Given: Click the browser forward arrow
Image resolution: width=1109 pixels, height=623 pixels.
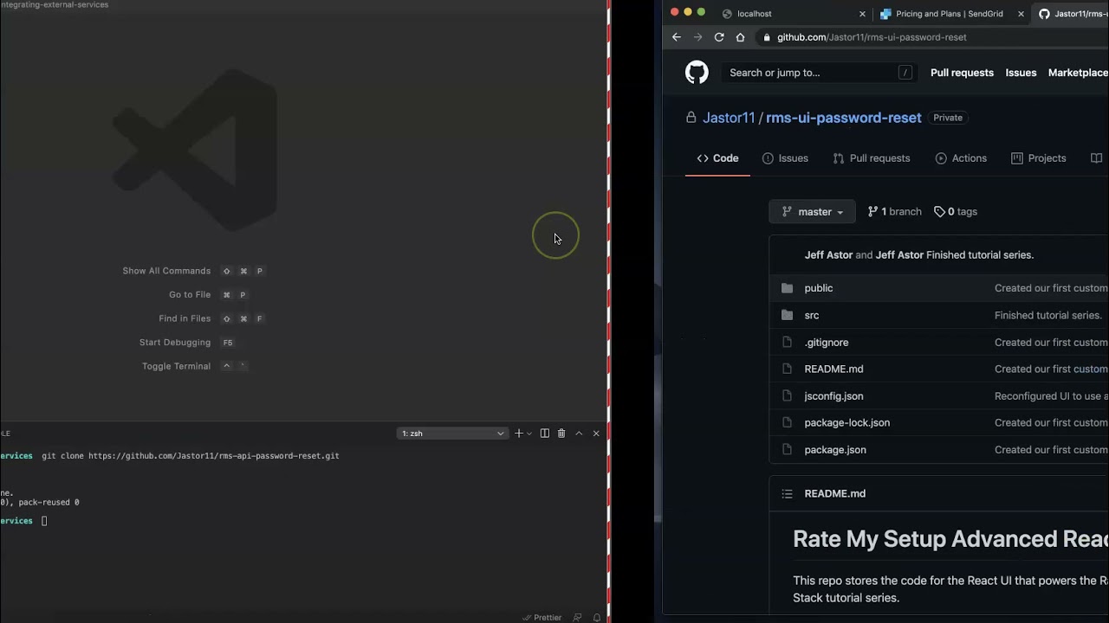Looking at the screenshot, I should [x=697, y=37].
